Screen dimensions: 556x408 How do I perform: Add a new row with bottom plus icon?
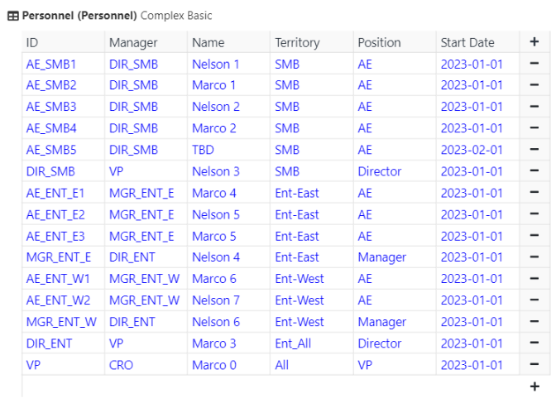pos(534,386)
